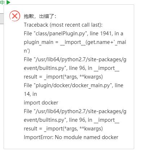Click first /usr/lib64/python2.7/site-packages path line
The image size is (145, 156).
[75, 59]
